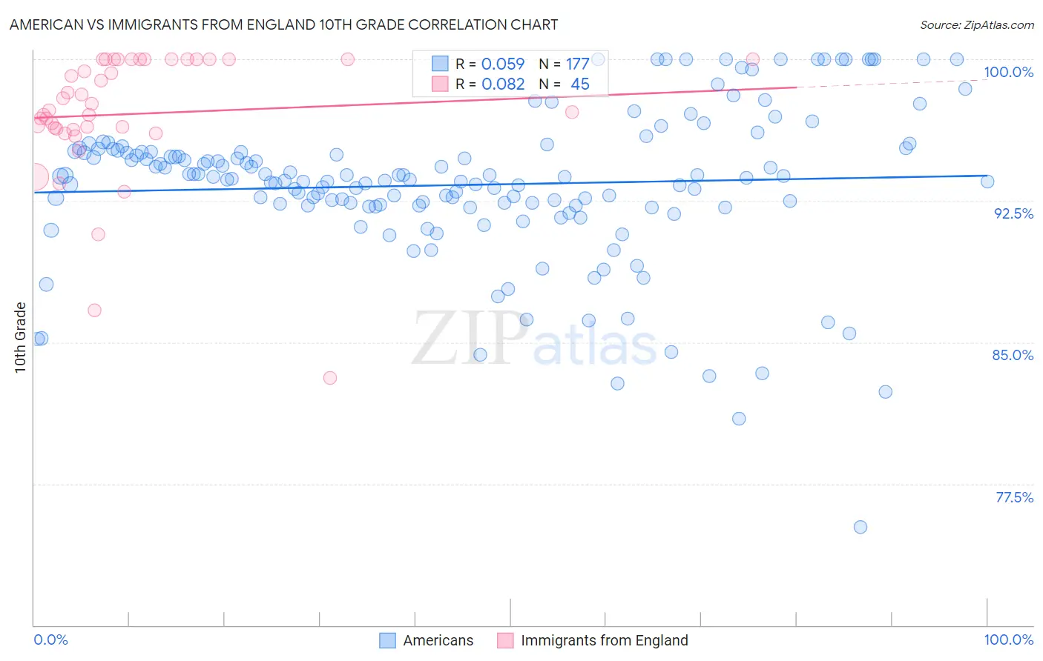Click the 0.0% x-axis label
Screen dimensions: 1043x661
(51, 640)
